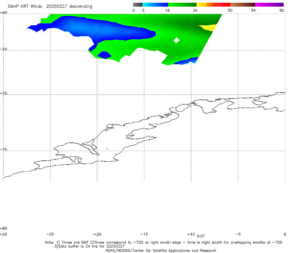The width and height of the screenshot is (288, 253).
Task: Click the '80' label under the color bar
Action: pyautogui.click(x=282, y=10)
